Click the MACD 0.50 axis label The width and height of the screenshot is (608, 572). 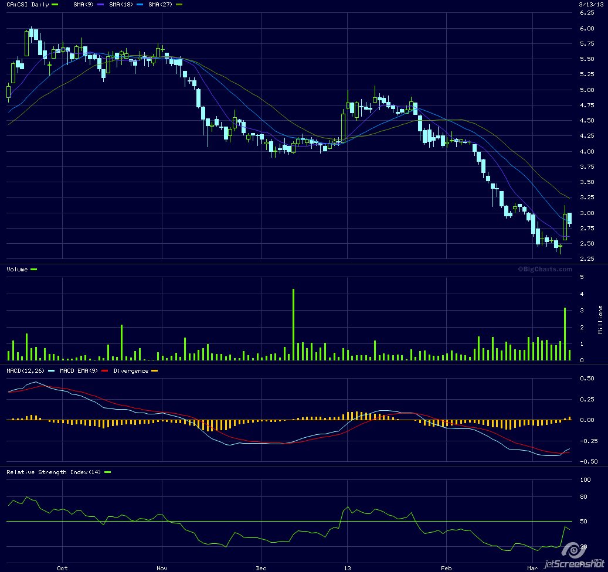(x=587, y=379)
